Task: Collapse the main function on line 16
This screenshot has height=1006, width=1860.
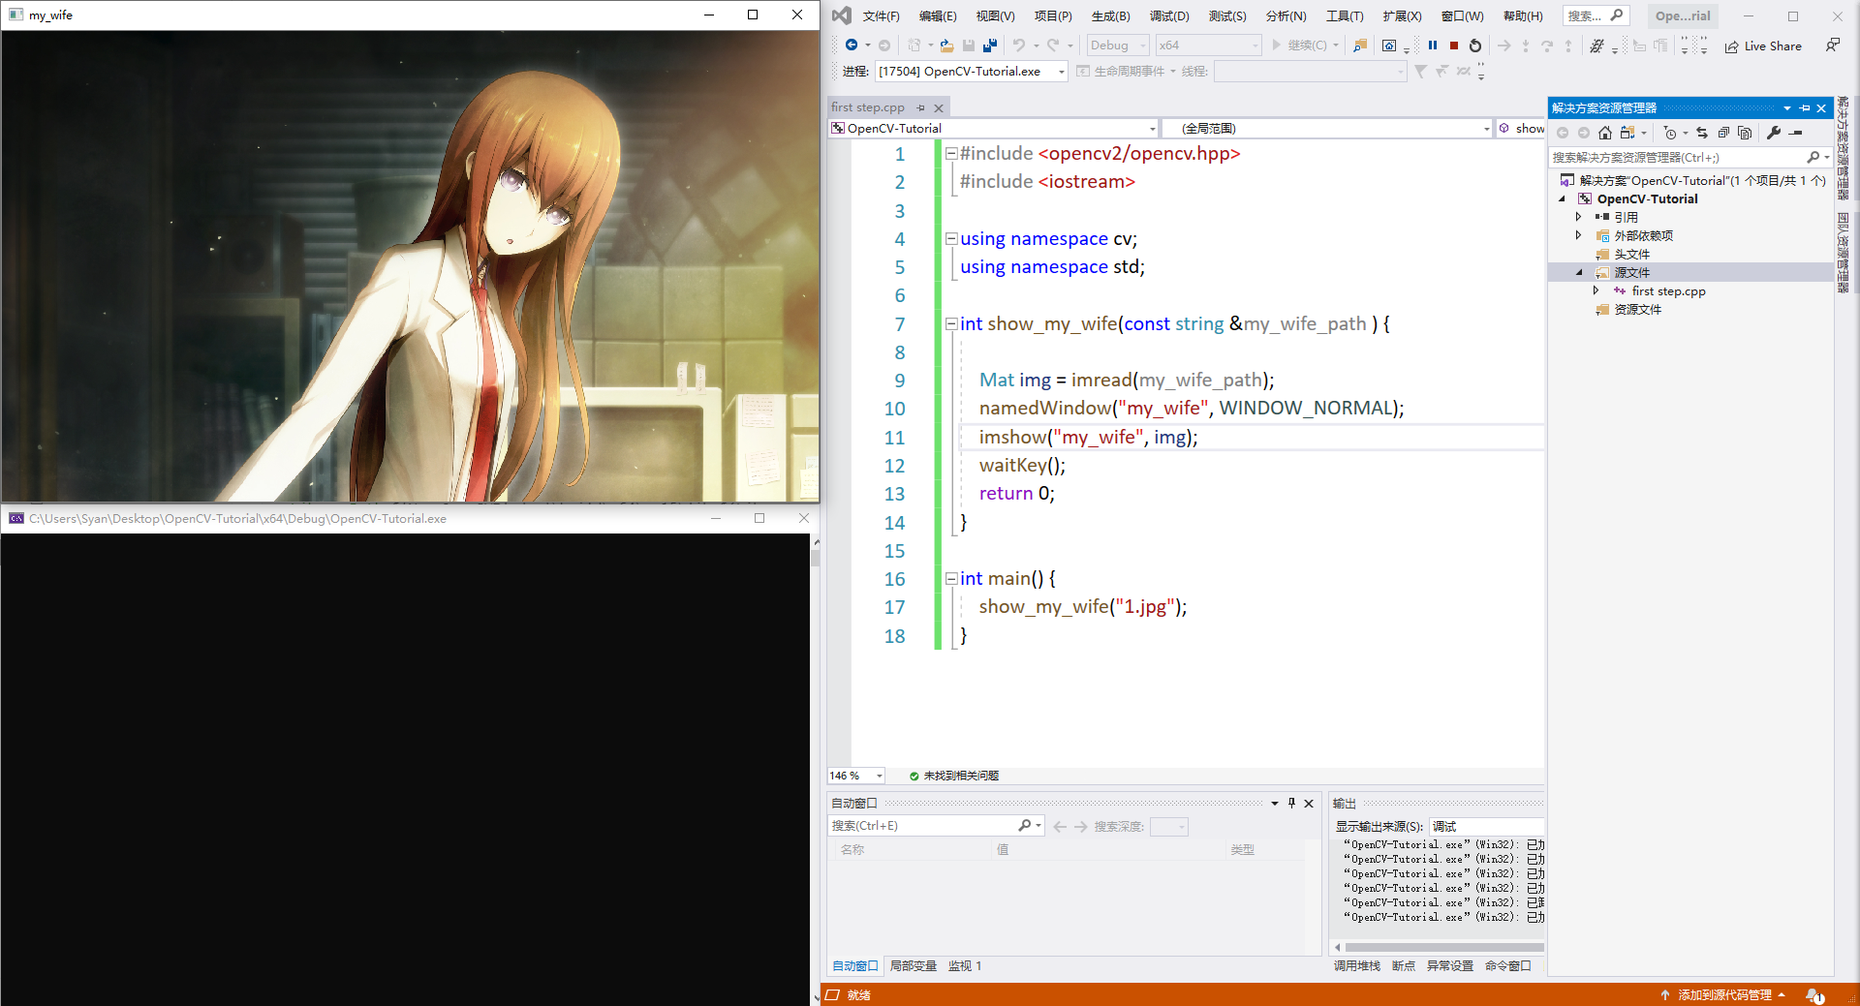Action: coord(951,579)
